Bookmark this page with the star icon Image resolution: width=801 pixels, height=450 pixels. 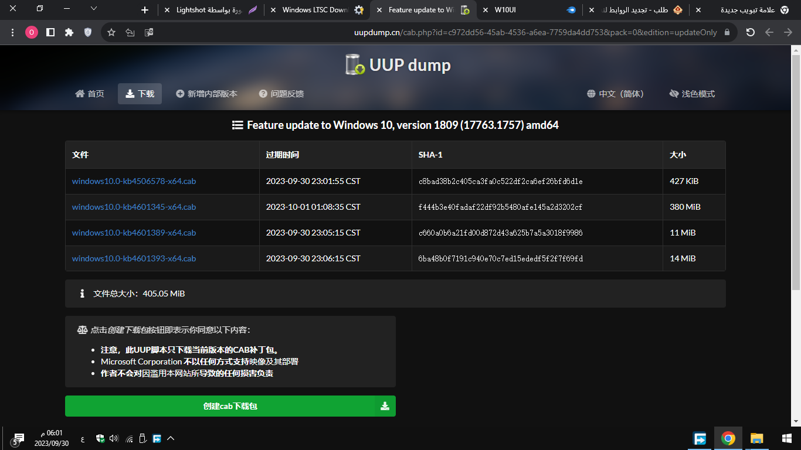[x=111, y=32]
